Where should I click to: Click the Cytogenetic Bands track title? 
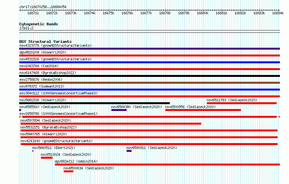click(x=39, y=24)
